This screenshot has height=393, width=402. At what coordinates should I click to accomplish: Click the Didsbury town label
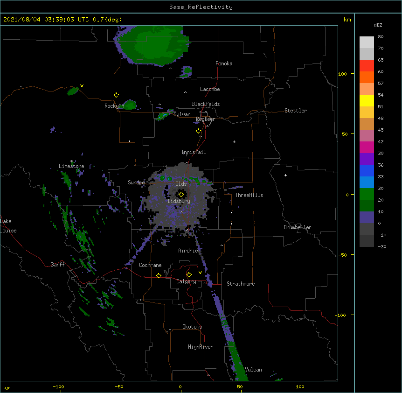179,201
